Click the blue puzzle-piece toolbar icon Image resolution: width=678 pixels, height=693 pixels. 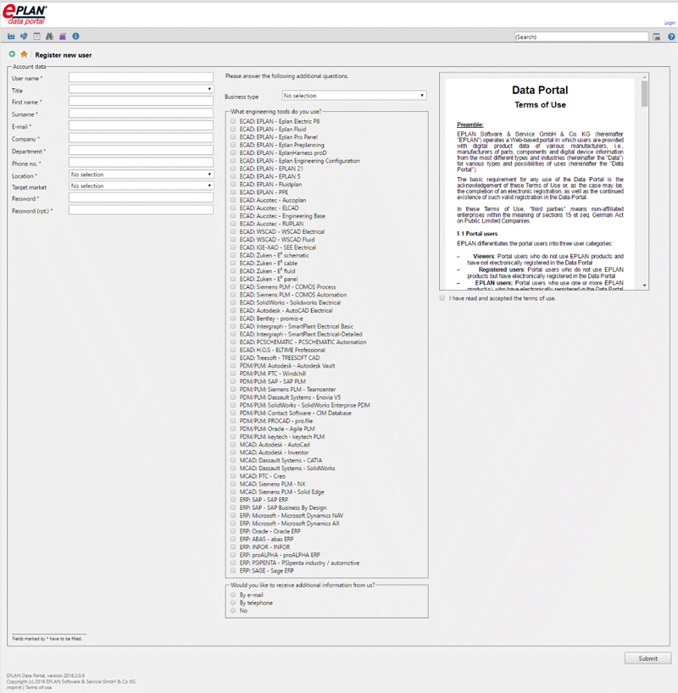point(24,36)
